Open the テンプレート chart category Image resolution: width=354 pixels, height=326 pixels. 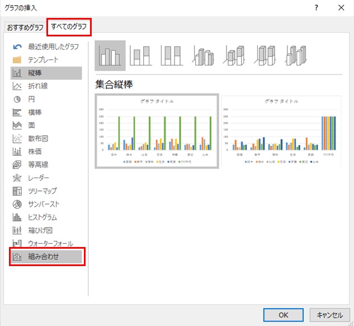point(46,60)
